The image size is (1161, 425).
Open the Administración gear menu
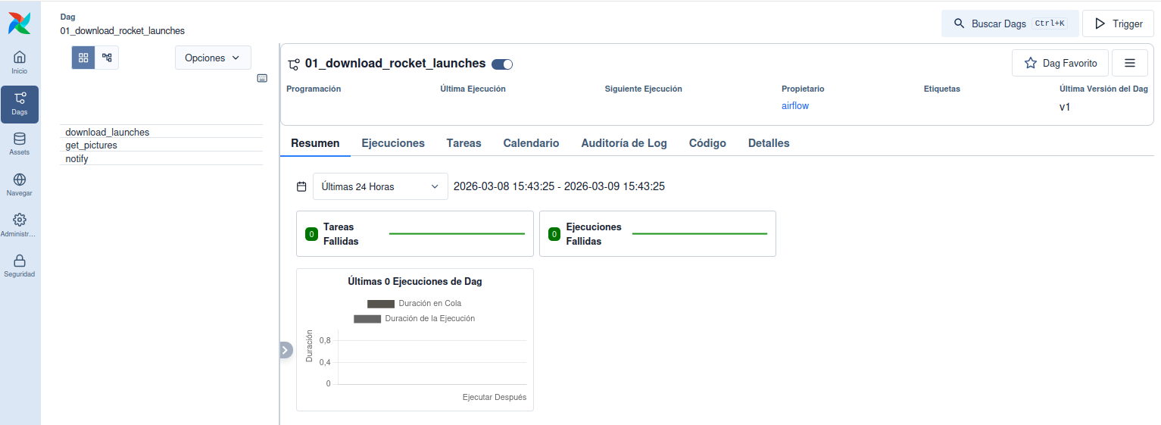pos(20,225)
